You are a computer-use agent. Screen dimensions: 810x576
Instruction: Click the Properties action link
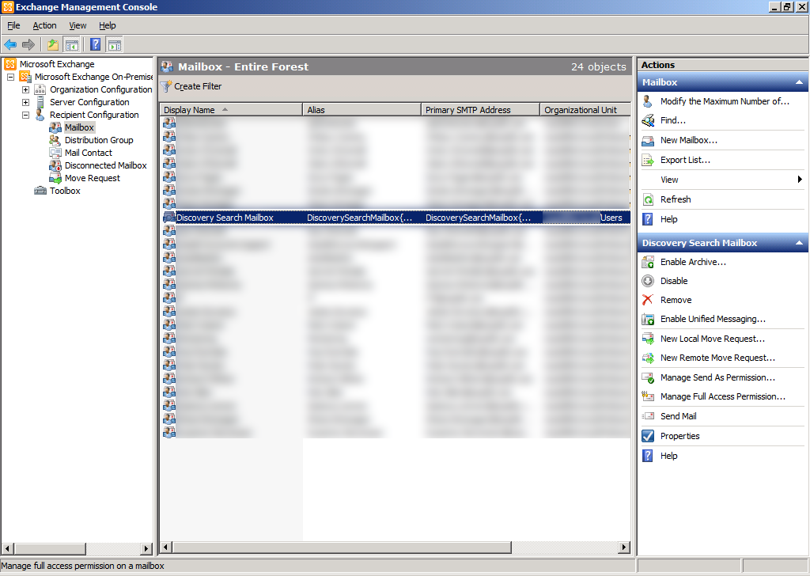[679, 436]
